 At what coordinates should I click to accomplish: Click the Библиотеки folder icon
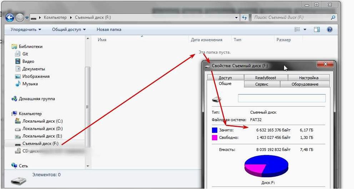(x=14, y=47)
